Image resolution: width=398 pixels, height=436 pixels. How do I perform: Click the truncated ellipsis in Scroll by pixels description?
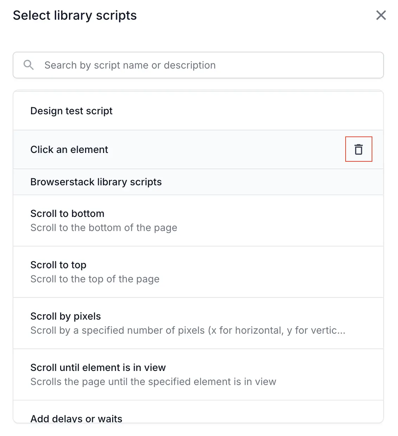pos(341,331)
